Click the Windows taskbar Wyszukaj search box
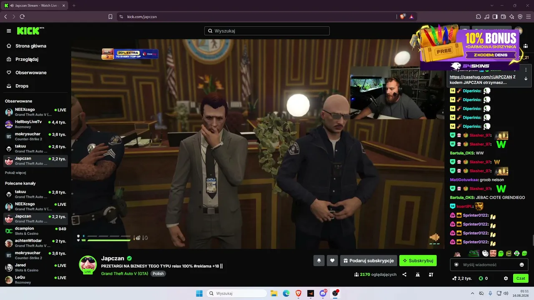The image size is (534, 300). 237,293
